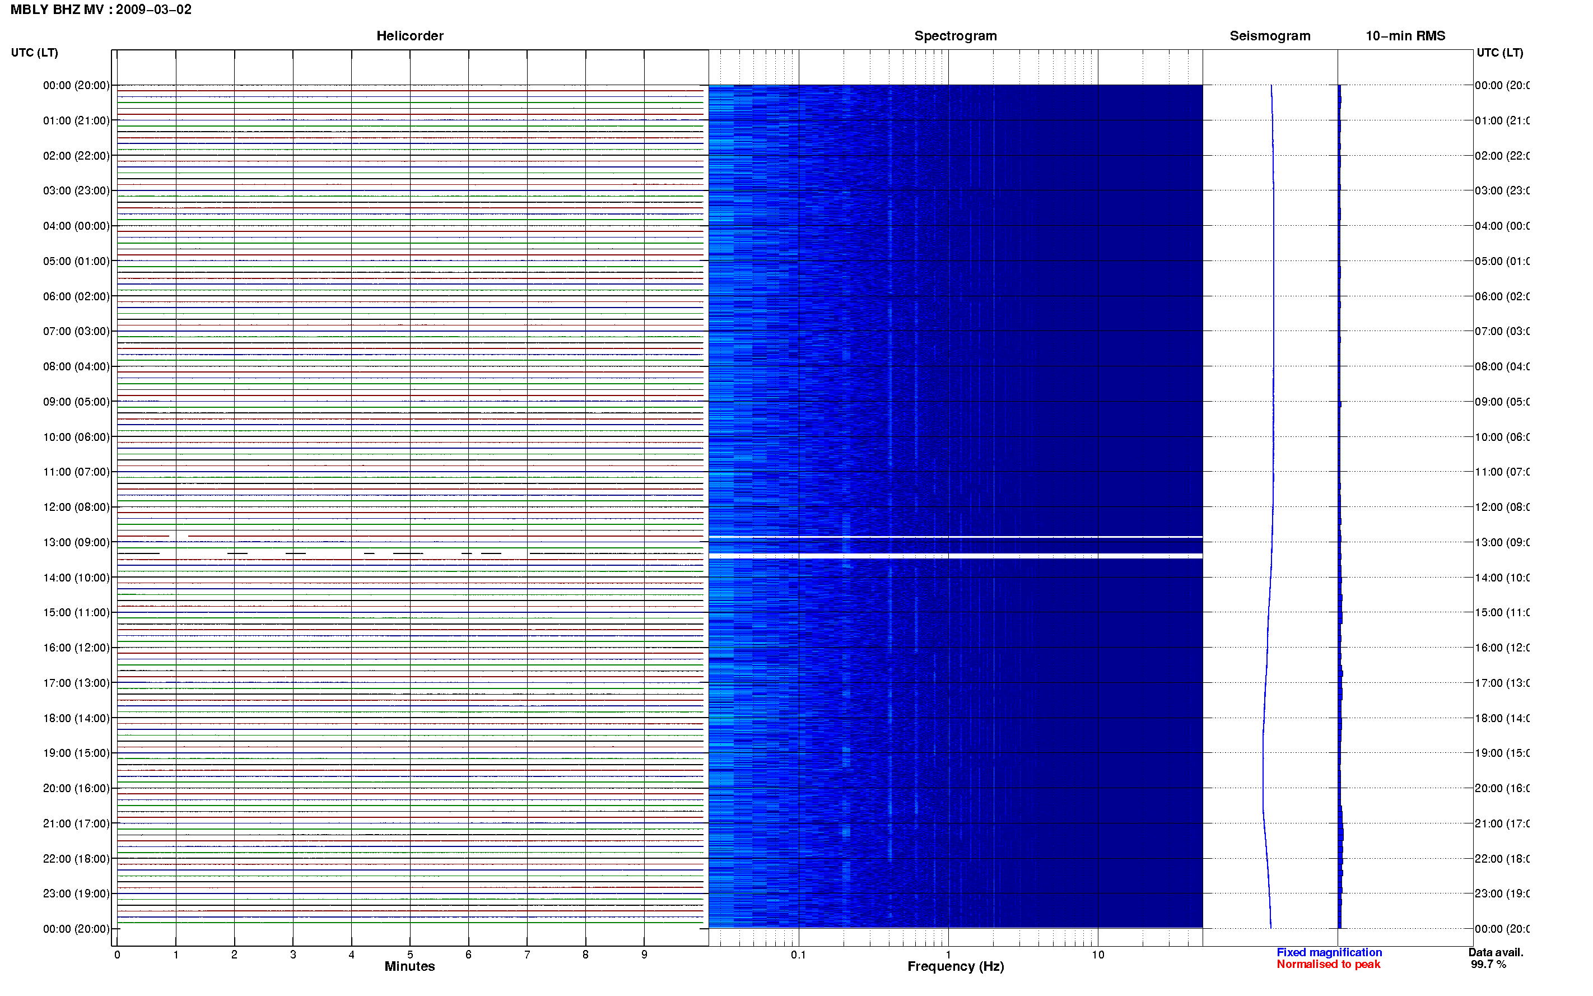This screenshot has height=996, width=1593.
Task: Click the 0.1 frequency tick label
Action: [798, 955]
